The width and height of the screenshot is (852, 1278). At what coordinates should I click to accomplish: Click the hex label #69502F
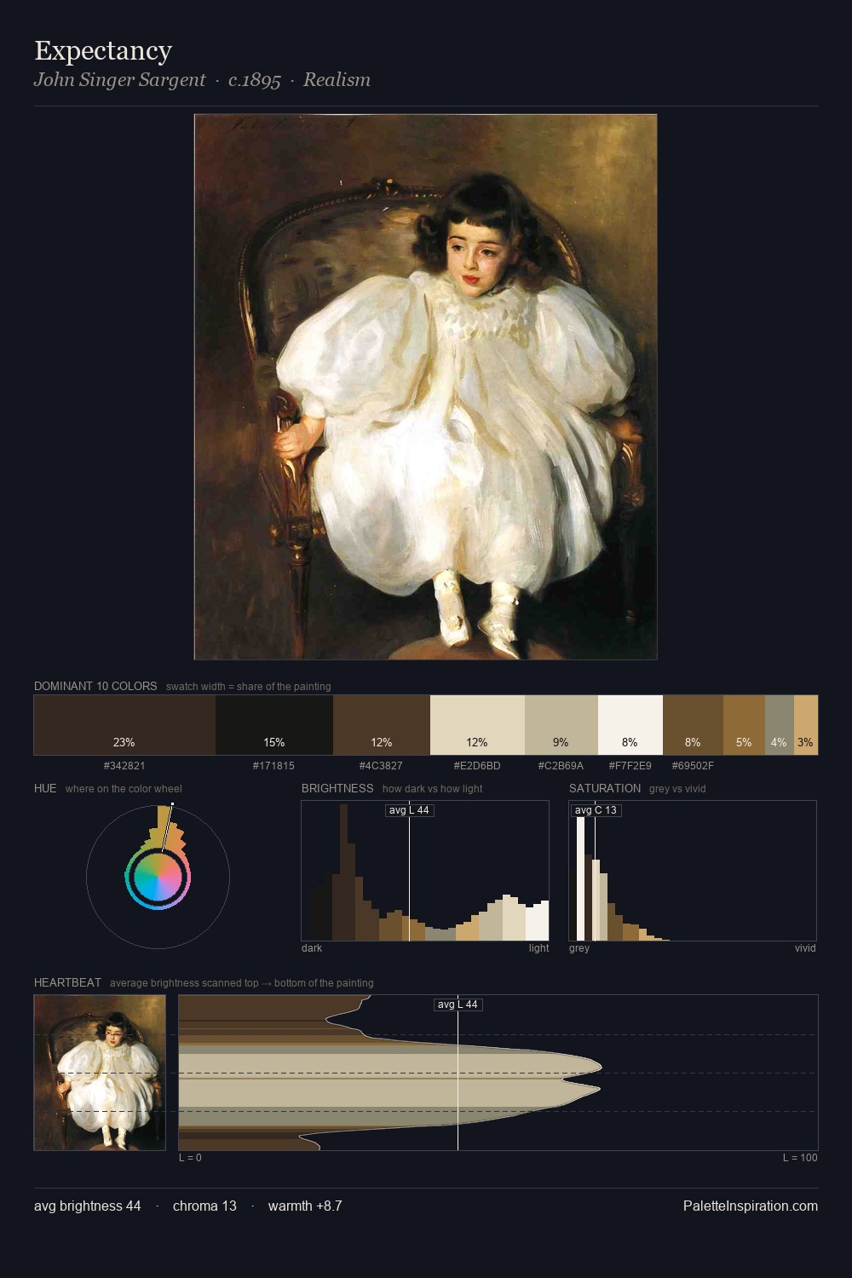(x=693, y=766)
